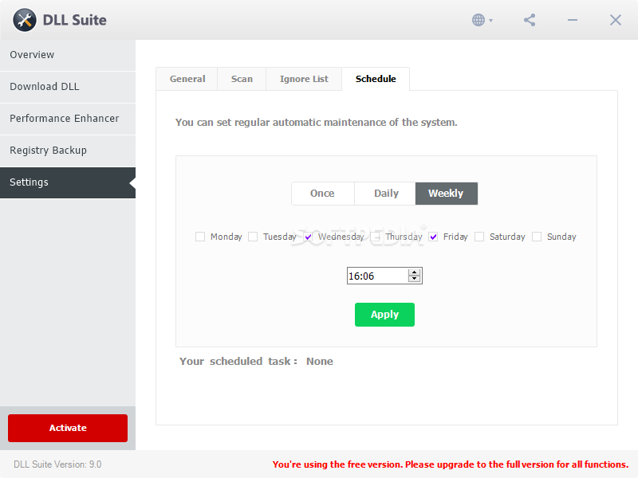Click the automatic maintenance description text

point(316,123)
